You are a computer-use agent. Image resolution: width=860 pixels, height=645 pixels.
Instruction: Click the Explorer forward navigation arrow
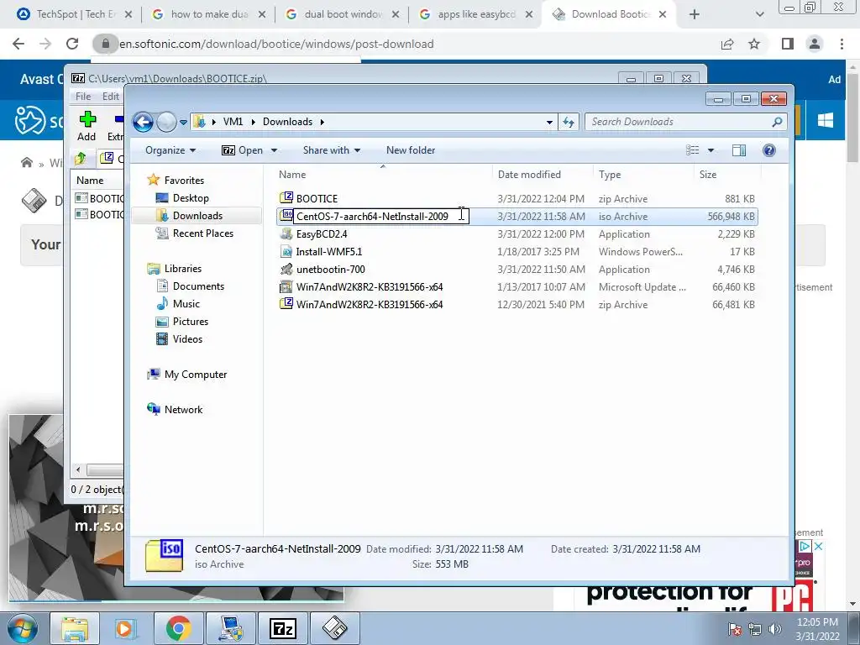click(166, 122)
